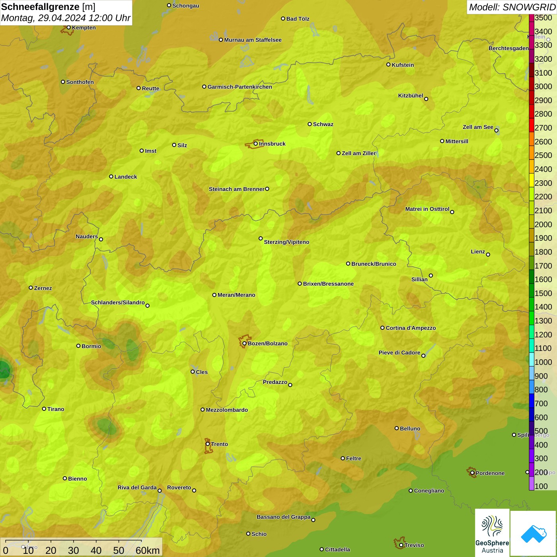Click the "100" legend value
This screenshot has width=557, height=557.
(x=541, y=486)
